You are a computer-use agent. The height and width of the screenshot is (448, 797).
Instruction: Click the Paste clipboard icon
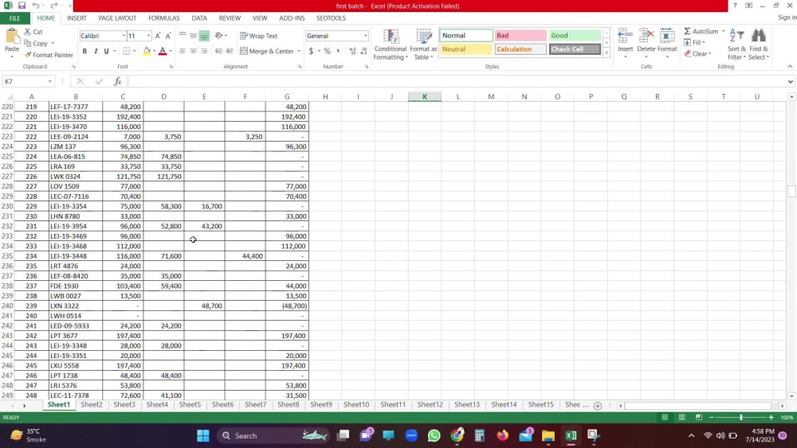point(12,37)
